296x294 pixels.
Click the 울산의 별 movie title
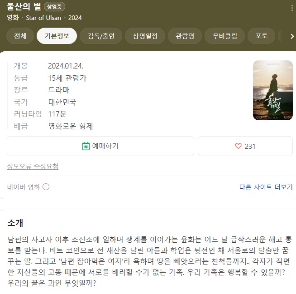coord(24,6)
